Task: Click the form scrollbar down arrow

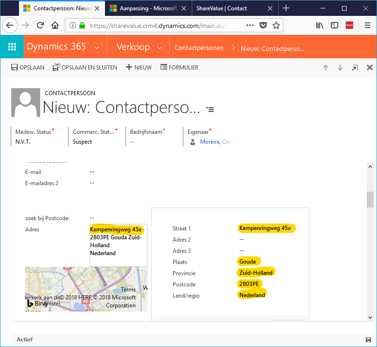Action: point(370,318)
